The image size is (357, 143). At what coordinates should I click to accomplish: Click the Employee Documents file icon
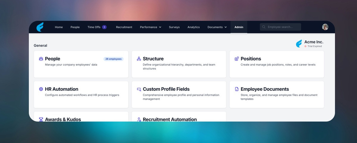(x=237, y=89)
